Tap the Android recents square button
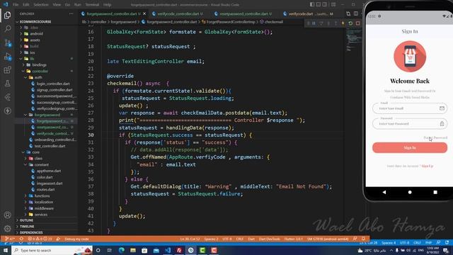 pos(435,192)
